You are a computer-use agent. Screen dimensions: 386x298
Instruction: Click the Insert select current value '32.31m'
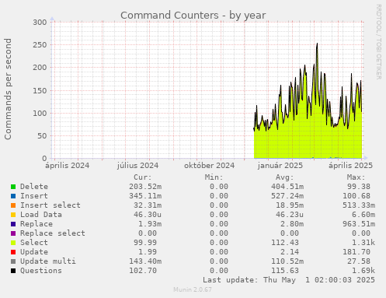148,205
